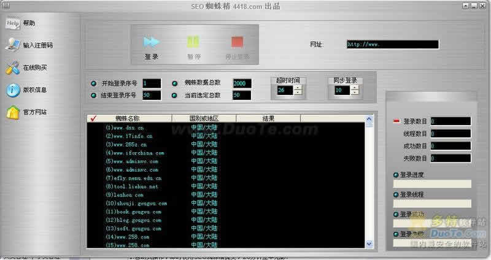The height and width of the screenshot is (260, 491).
Task: Click the red minus icon beside 登录数目
Action: pos(396,121)
